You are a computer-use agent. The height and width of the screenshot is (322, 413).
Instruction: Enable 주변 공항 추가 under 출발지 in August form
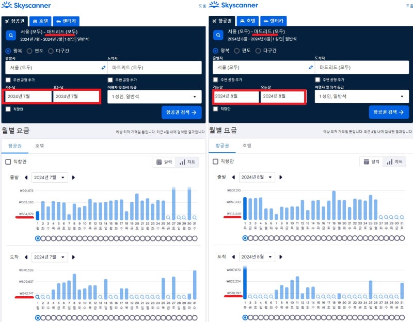pyautogui.click(x=215, y=80)
